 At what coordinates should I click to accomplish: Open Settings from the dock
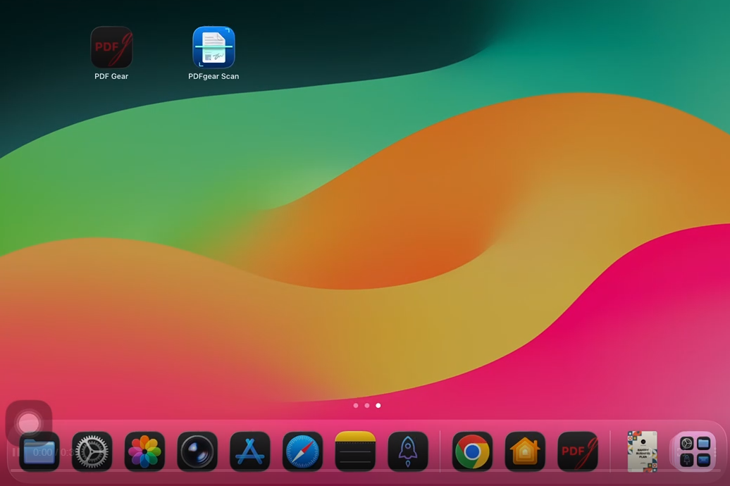92,451
